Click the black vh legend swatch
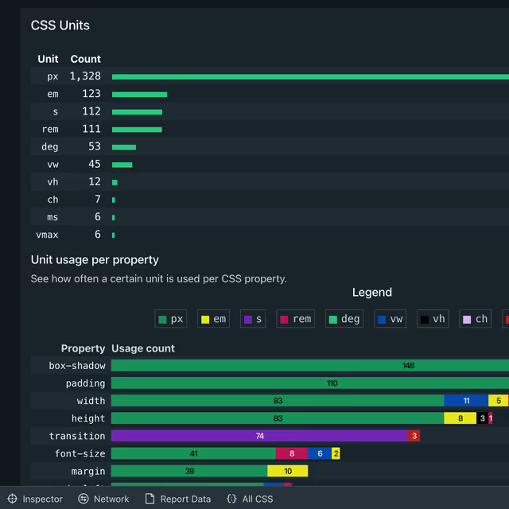 tap(425, 319)
